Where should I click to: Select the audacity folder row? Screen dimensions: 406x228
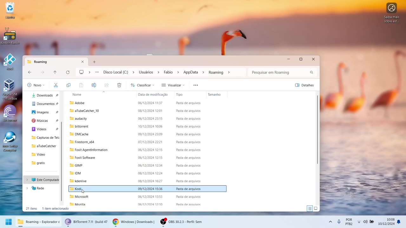click(147, 118)
